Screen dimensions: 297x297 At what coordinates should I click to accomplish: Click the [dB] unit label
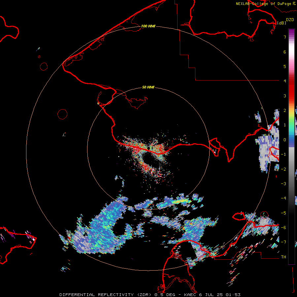tap(281, 23)
